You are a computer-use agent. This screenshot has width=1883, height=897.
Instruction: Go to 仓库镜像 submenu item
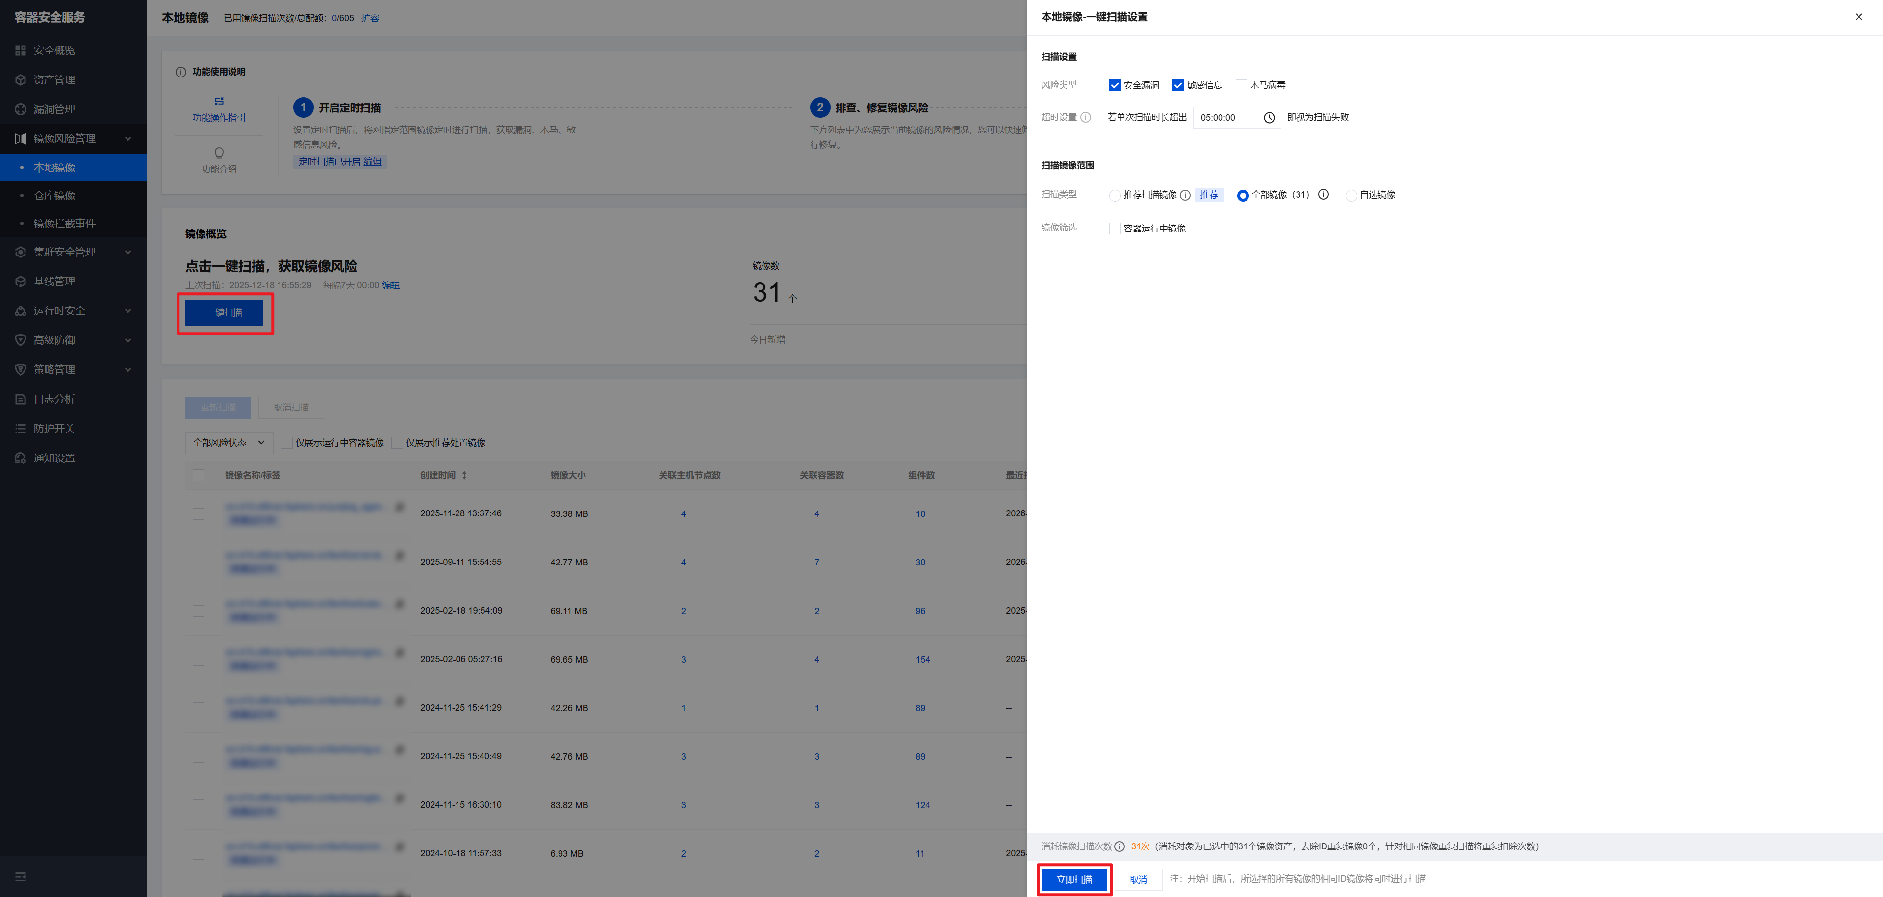pos(54,196)
